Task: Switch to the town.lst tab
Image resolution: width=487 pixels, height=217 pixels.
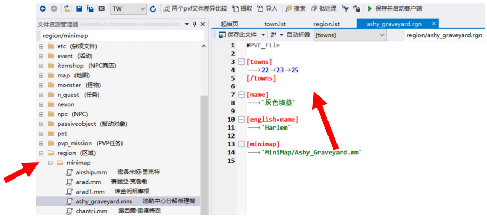Action: point(275,24)
